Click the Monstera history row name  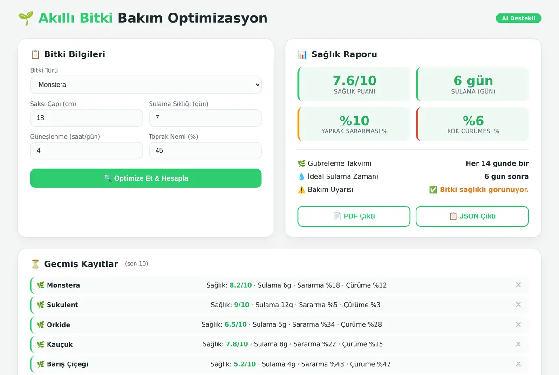[63, 285]
